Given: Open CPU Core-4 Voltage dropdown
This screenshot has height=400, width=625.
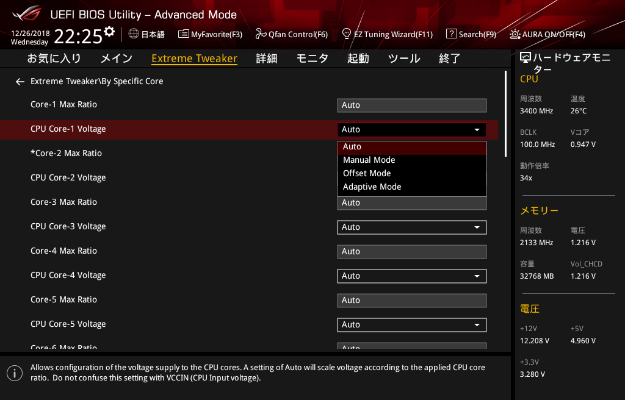Looking at the screenshot, I should [x=412, y=276].
